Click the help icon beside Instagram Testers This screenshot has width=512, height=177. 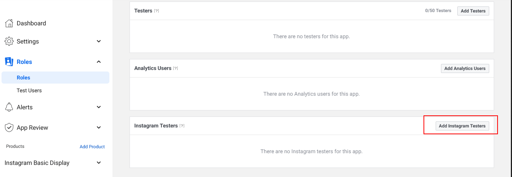[182, 126]
